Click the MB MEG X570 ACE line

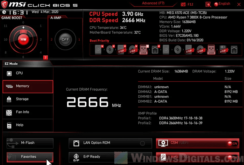pyautogui.click(x=183, y=13)
